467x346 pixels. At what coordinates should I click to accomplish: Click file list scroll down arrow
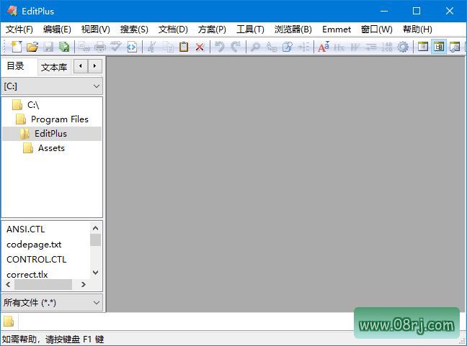[x=95, y=273]
